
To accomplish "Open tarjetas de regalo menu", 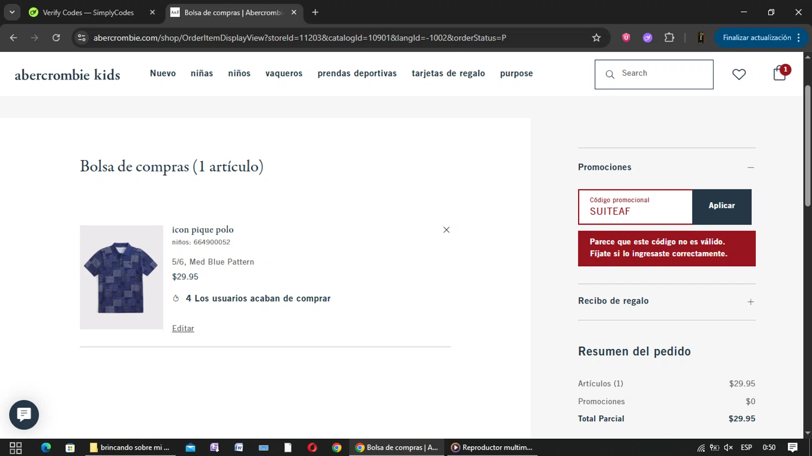I will [448, 74].
